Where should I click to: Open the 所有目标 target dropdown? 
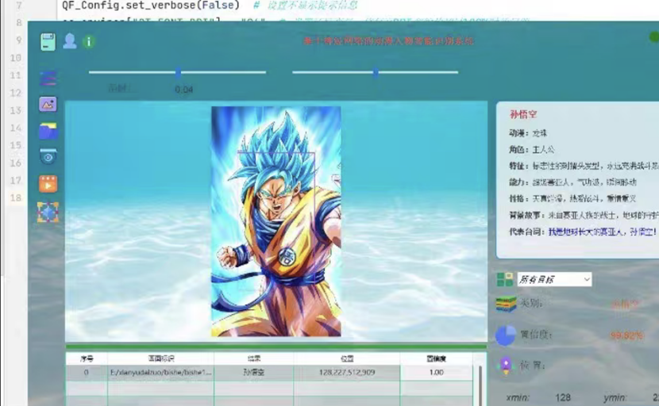coord(554,280)
